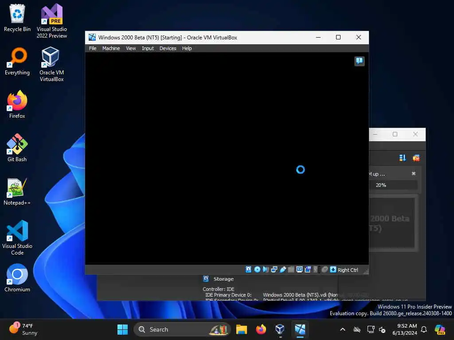The width and height of the screenshot is (454, 340).
Task: Click the VM preview thumbnail in the VirtualBox Manager
Action: (393, 223)
